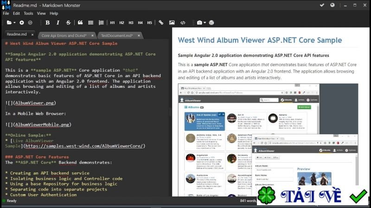Click the preview subtitle 'Sample Angular 2.0 application'

pos(253,55)
